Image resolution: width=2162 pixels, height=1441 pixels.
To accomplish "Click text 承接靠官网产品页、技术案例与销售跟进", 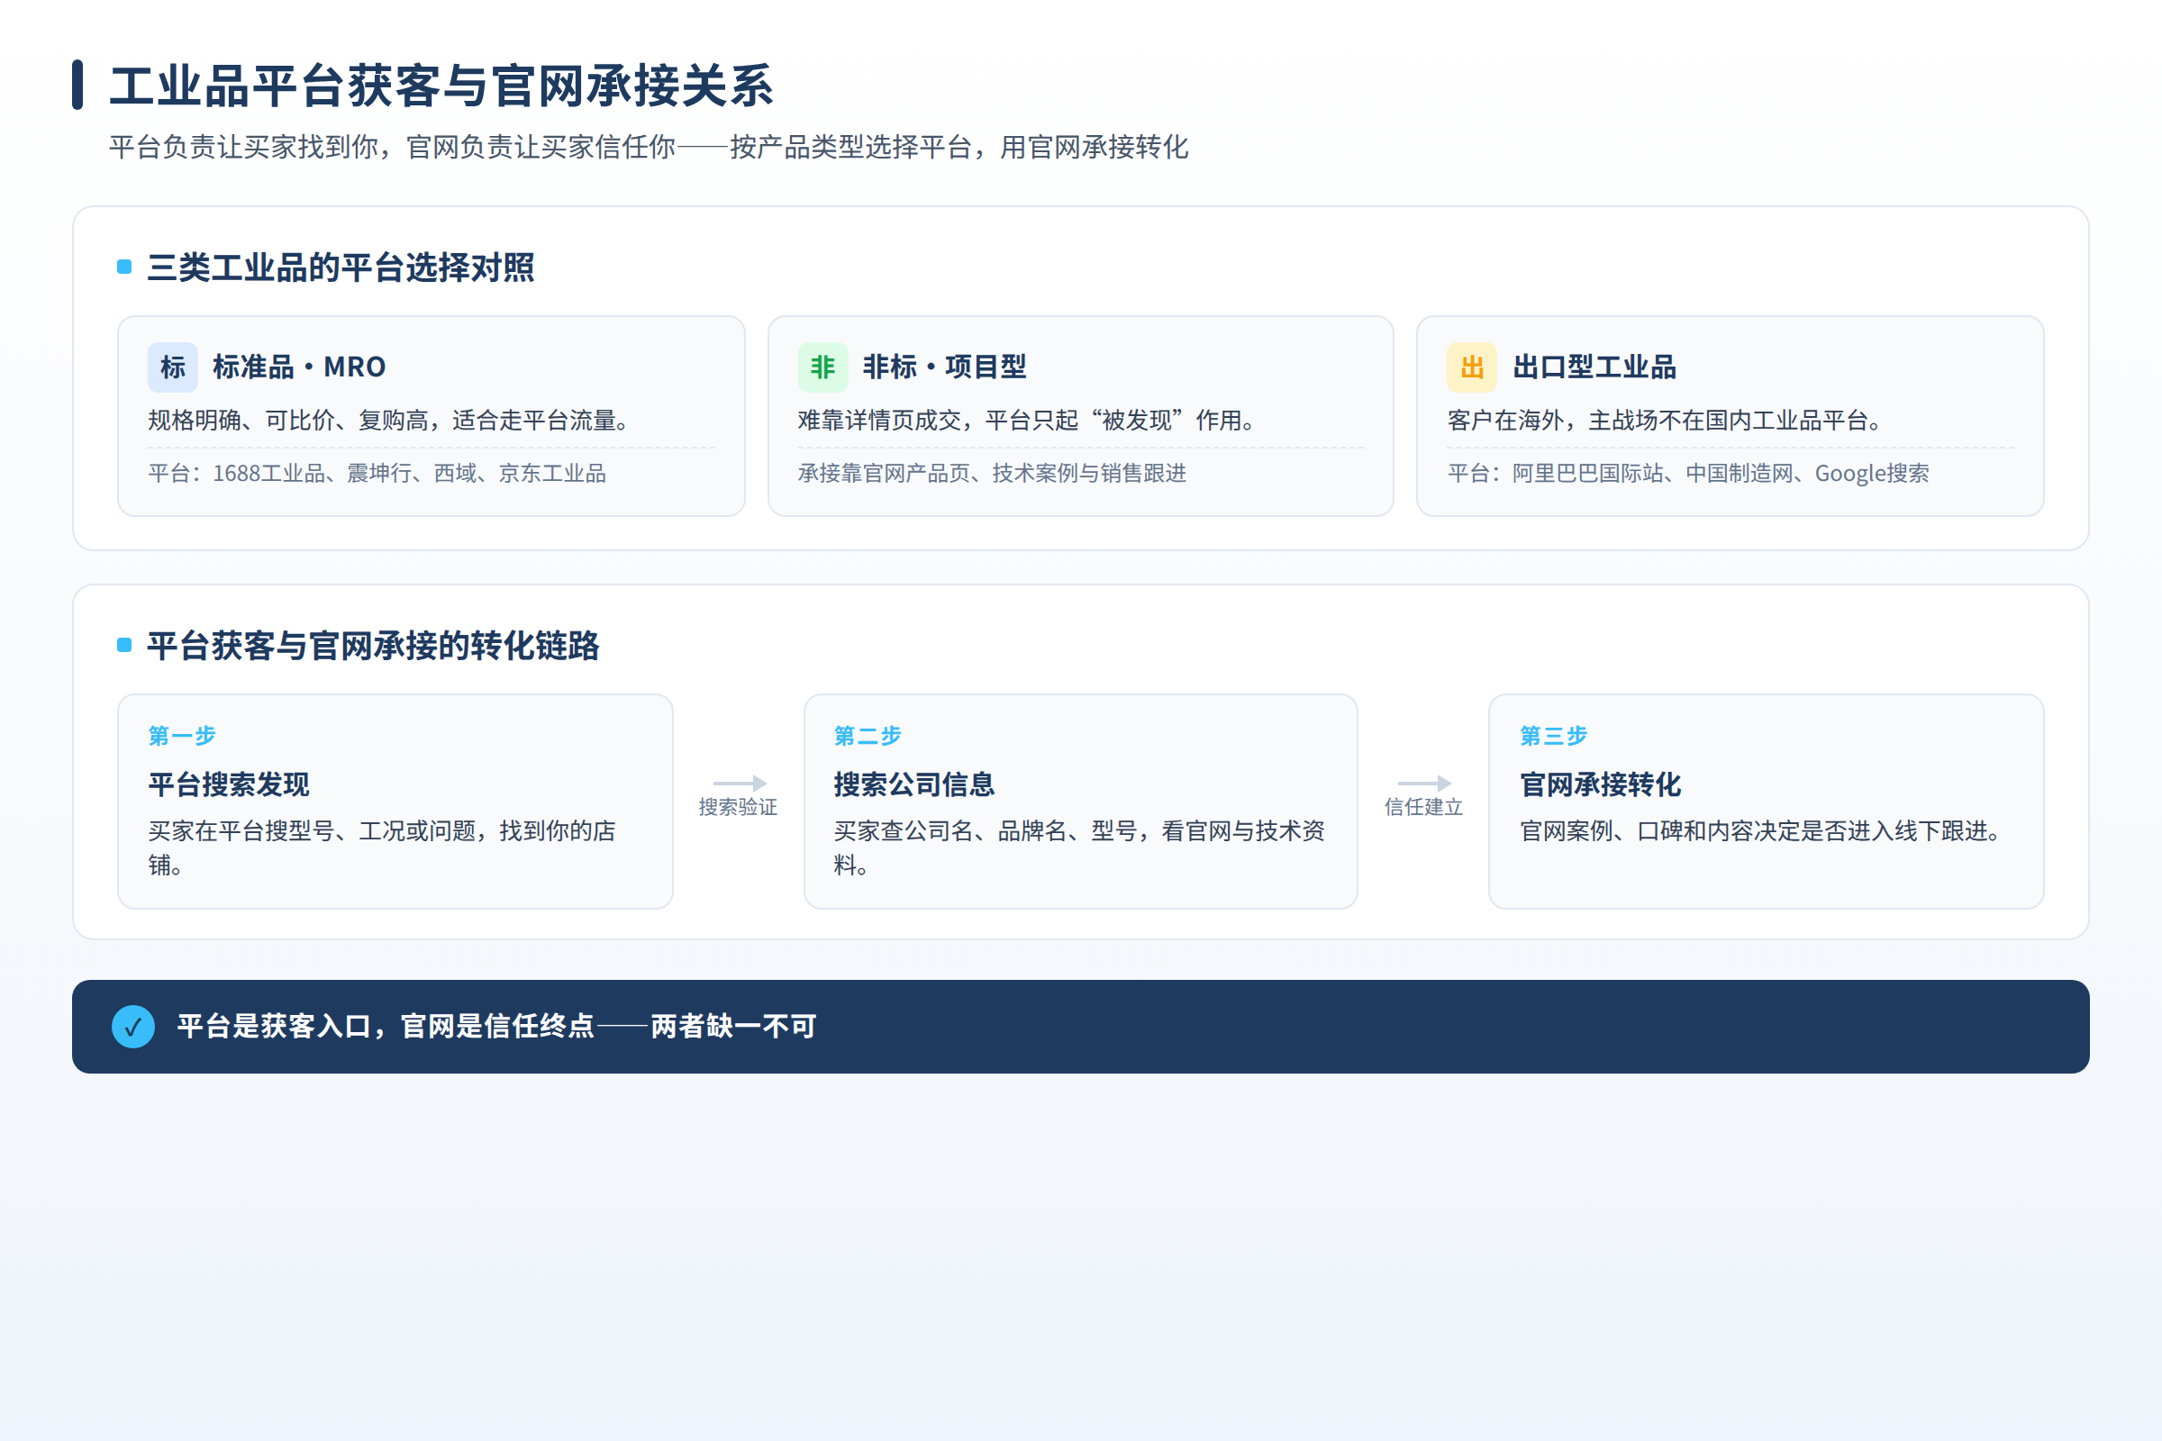I will click(992, 474).
